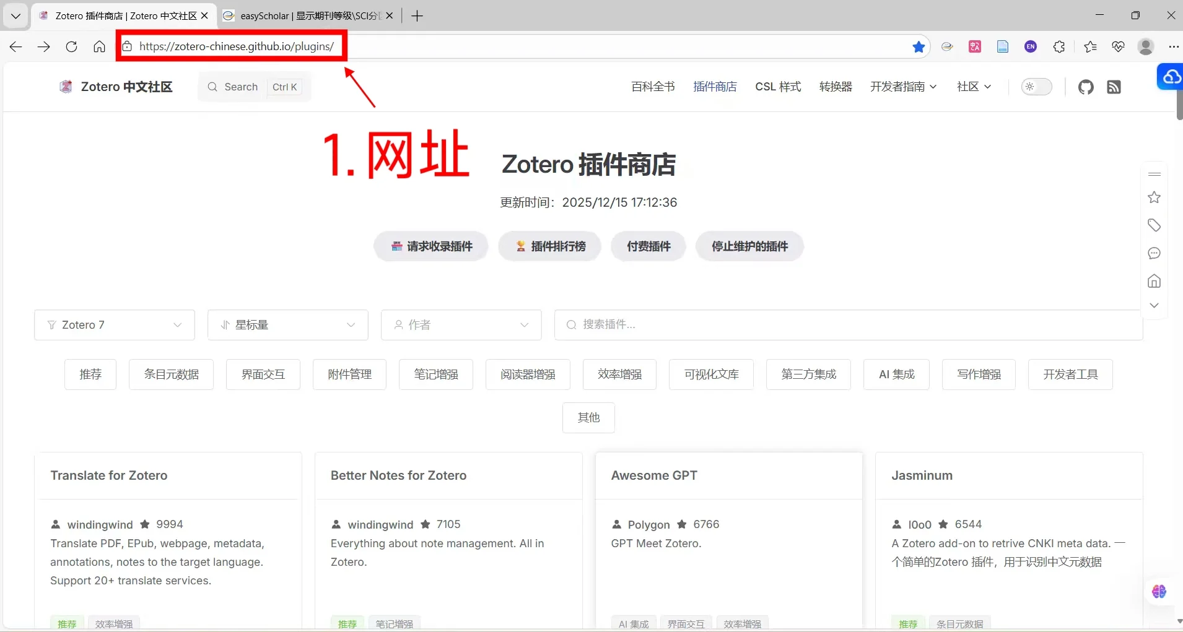Click the blue cloud sync icon top right
1183x632 pixels.
tap(1171, 77)
